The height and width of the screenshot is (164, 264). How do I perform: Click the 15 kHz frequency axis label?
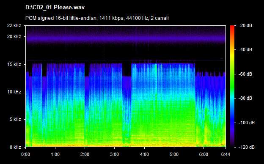tap(14, 64)
